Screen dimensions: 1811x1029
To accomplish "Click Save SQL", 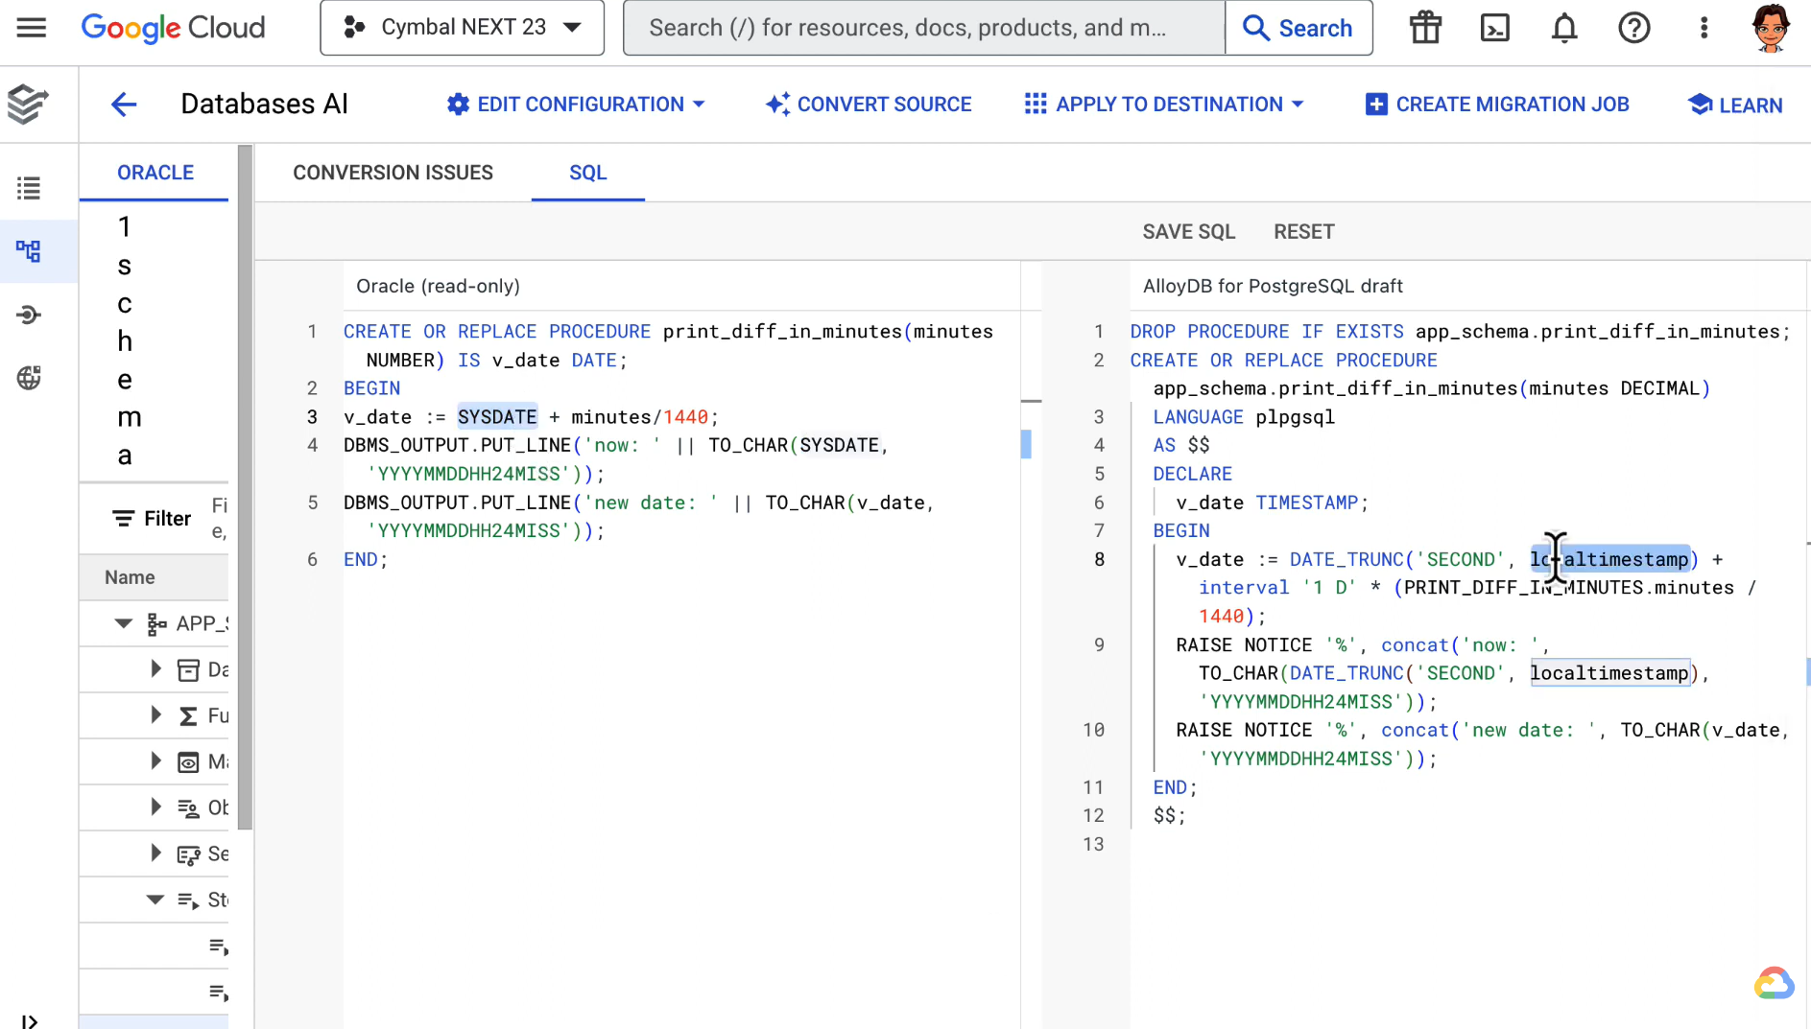I will [x=1188, y=231].
